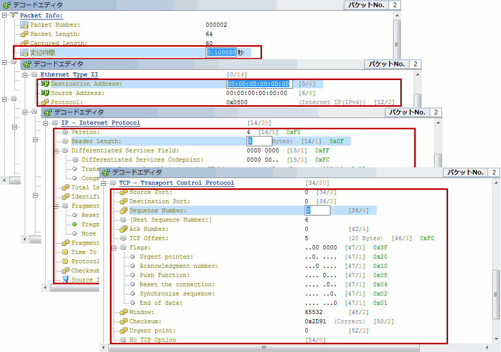This screenshot has height=352, width=501.
Task: Edit the 変位時間 value field
Action: pos(221,52)
